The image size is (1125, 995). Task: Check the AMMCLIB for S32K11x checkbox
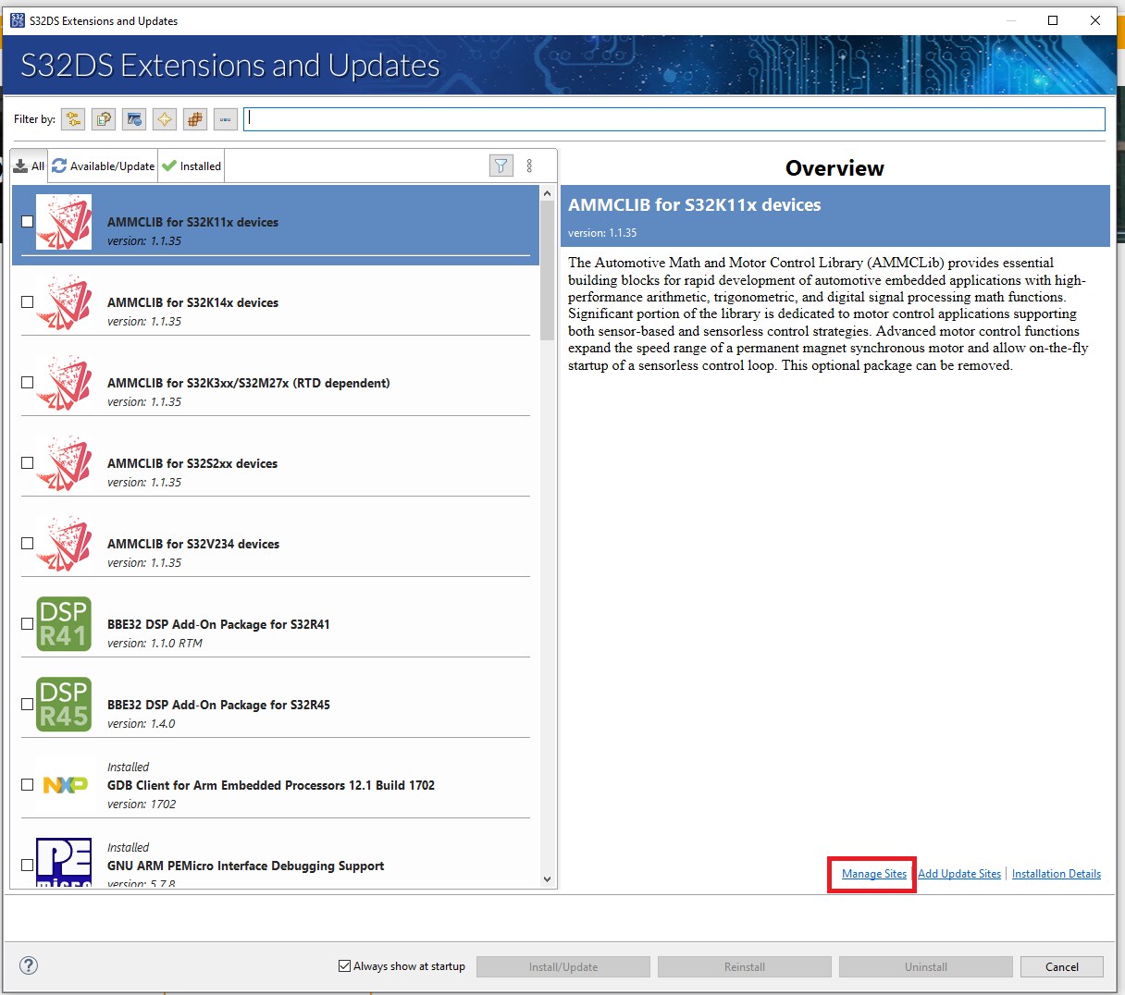[28, 221]
